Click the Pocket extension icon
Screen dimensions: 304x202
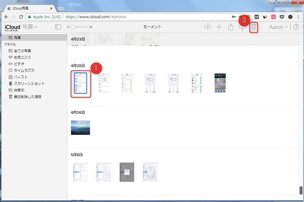(x=282, y=17)
